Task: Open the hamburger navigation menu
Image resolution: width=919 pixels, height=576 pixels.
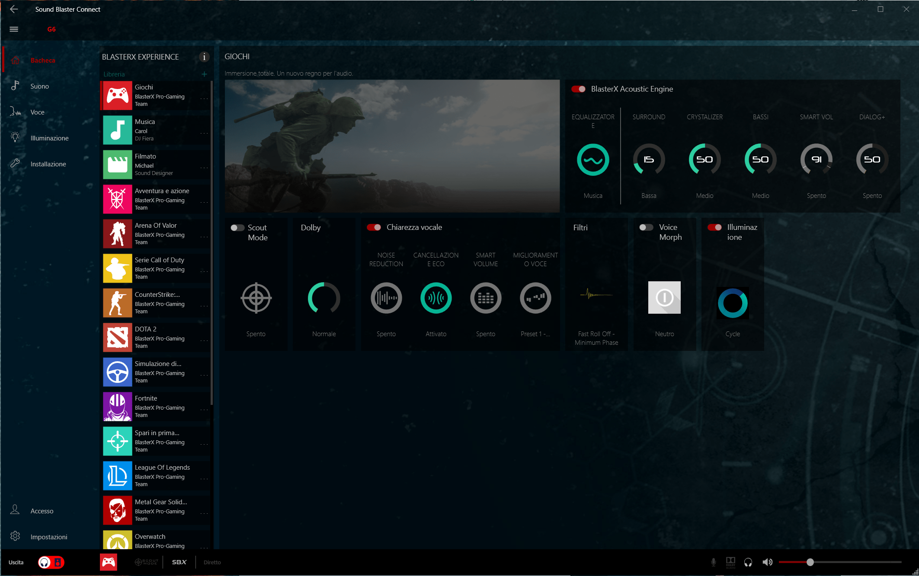Action: point(14,29)
